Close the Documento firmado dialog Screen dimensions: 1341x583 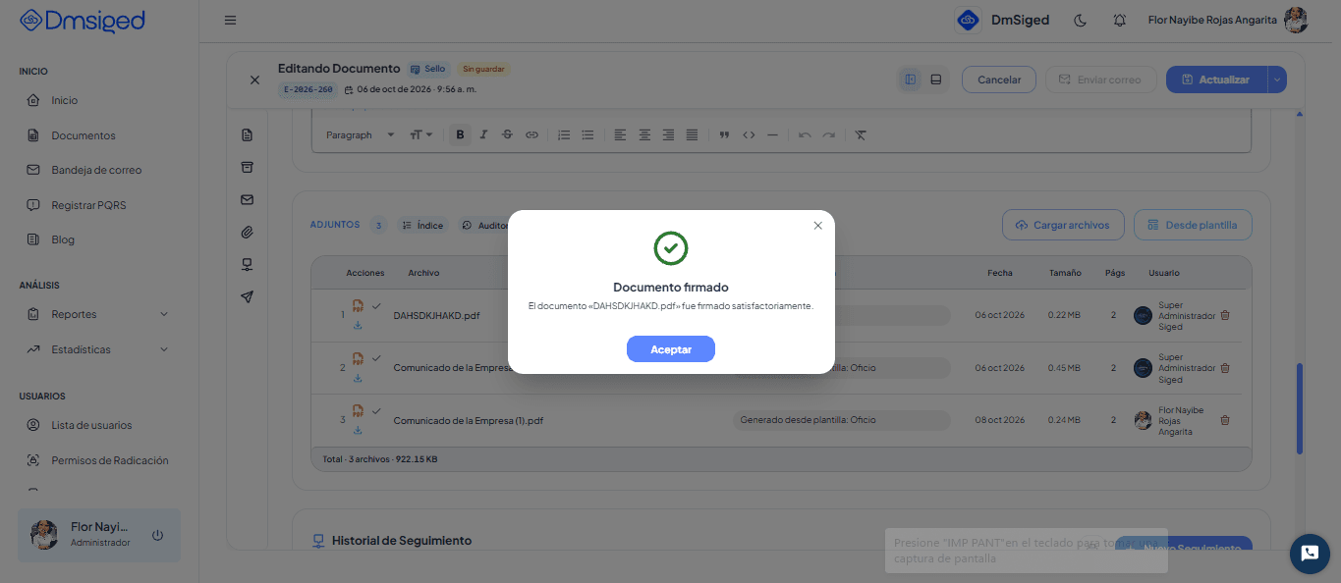point(817,226)
